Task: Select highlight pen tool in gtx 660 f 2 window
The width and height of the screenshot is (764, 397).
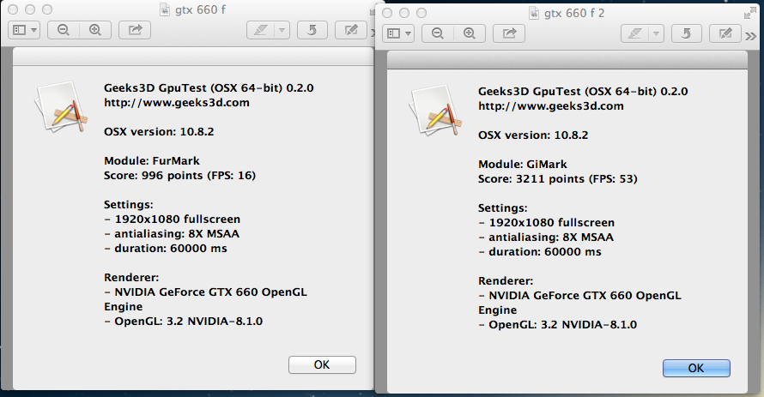Action: point(634,33)
